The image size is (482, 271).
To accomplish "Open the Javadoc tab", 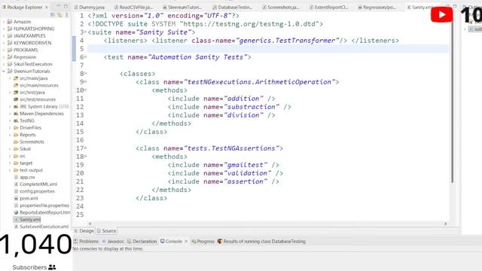I will (113, 242).
